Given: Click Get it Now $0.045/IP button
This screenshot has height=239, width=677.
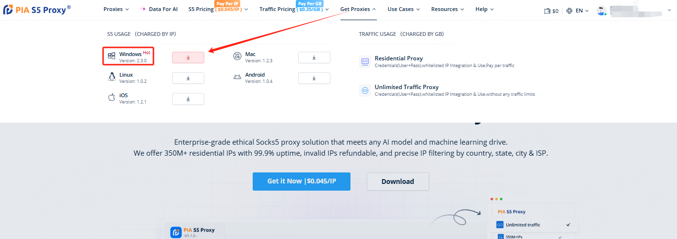Looking at the screenshot, I should click(x=302, y=182).
